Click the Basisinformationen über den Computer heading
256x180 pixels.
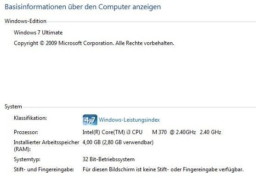pyautogui.click(x=83, y=7)
